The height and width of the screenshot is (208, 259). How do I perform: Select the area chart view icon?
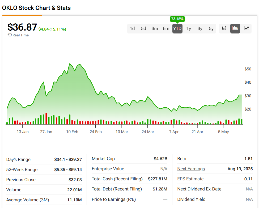click(x=235, y=28)
